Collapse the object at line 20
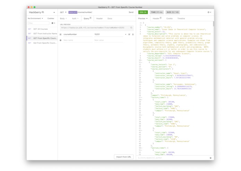Image resolution: width=241 pixels, height=171 pixels. [x=141, y=82]
